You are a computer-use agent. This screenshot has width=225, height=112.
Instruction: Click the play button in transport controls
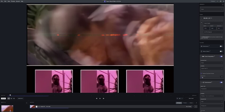click(x=100, y=98)
